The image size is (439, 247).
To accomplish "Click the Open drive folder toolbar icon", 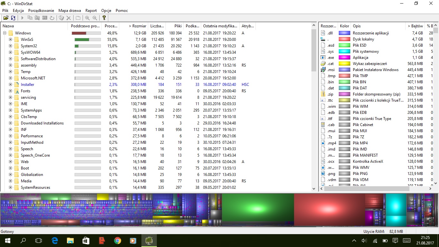I will pyautogui.click(x=6, y=18).
